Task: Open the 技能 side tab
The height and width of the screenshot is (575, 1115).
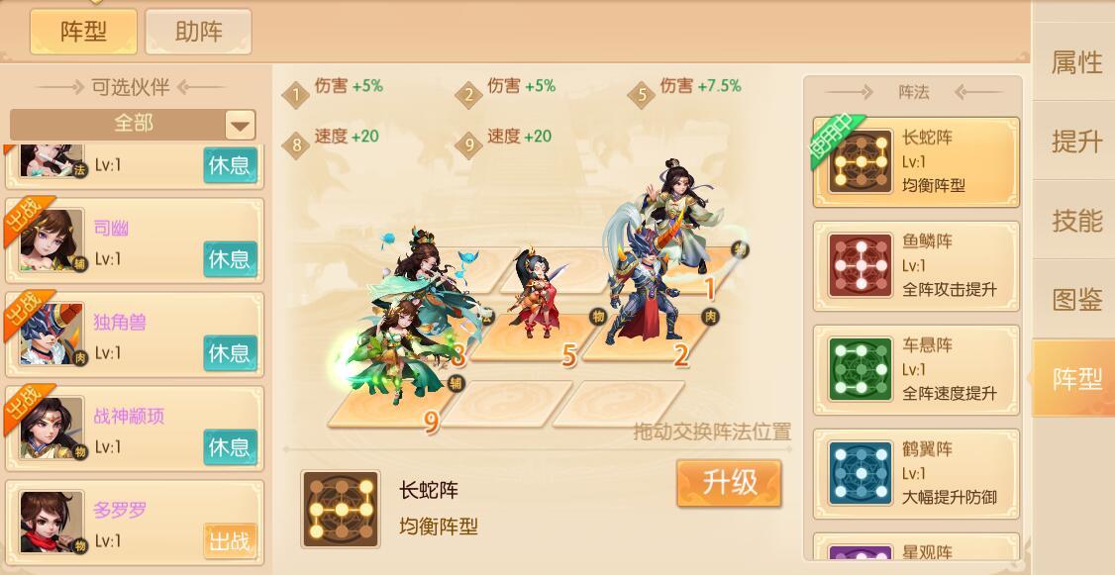Action: [x=1076, y=221]
